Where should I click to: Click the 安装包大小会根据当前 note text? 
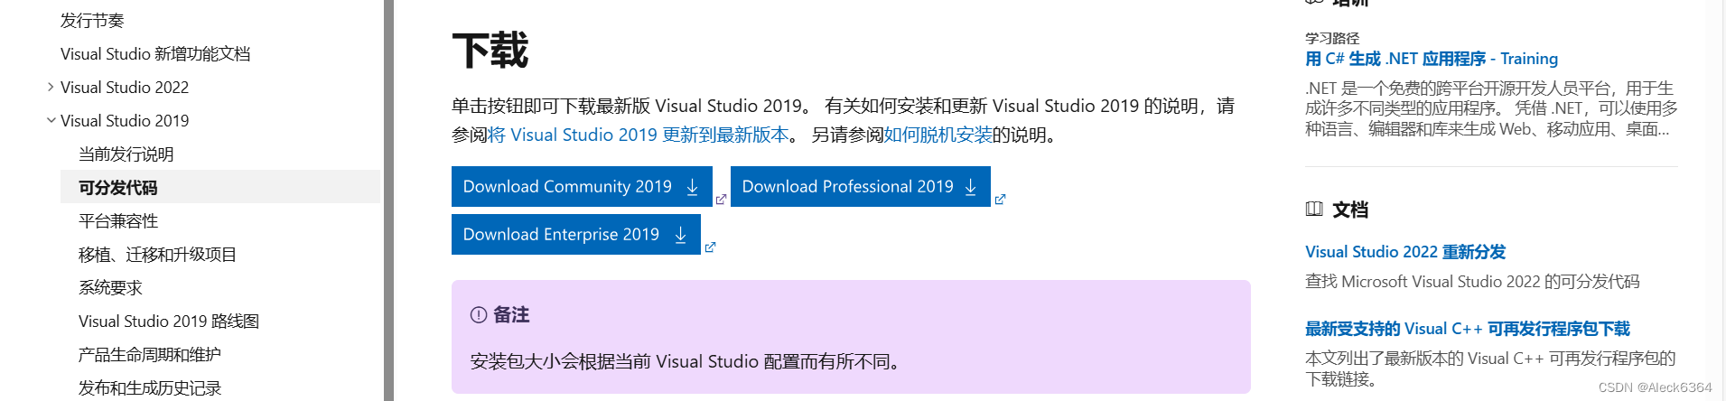686,362
